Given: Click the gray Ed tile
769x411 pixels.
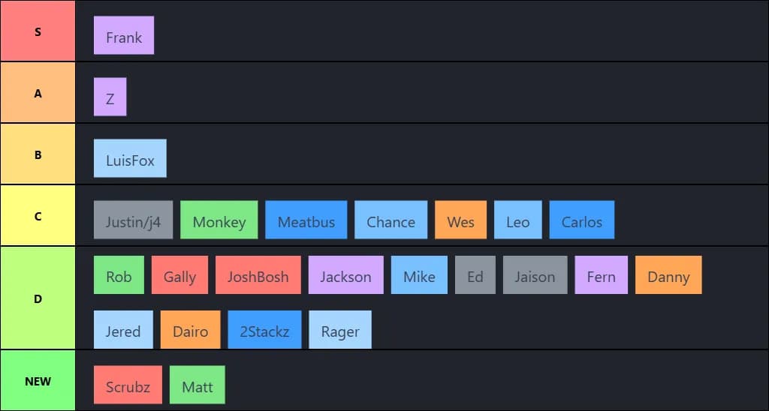Looking at the screenshot, I should tap(475, 275).
